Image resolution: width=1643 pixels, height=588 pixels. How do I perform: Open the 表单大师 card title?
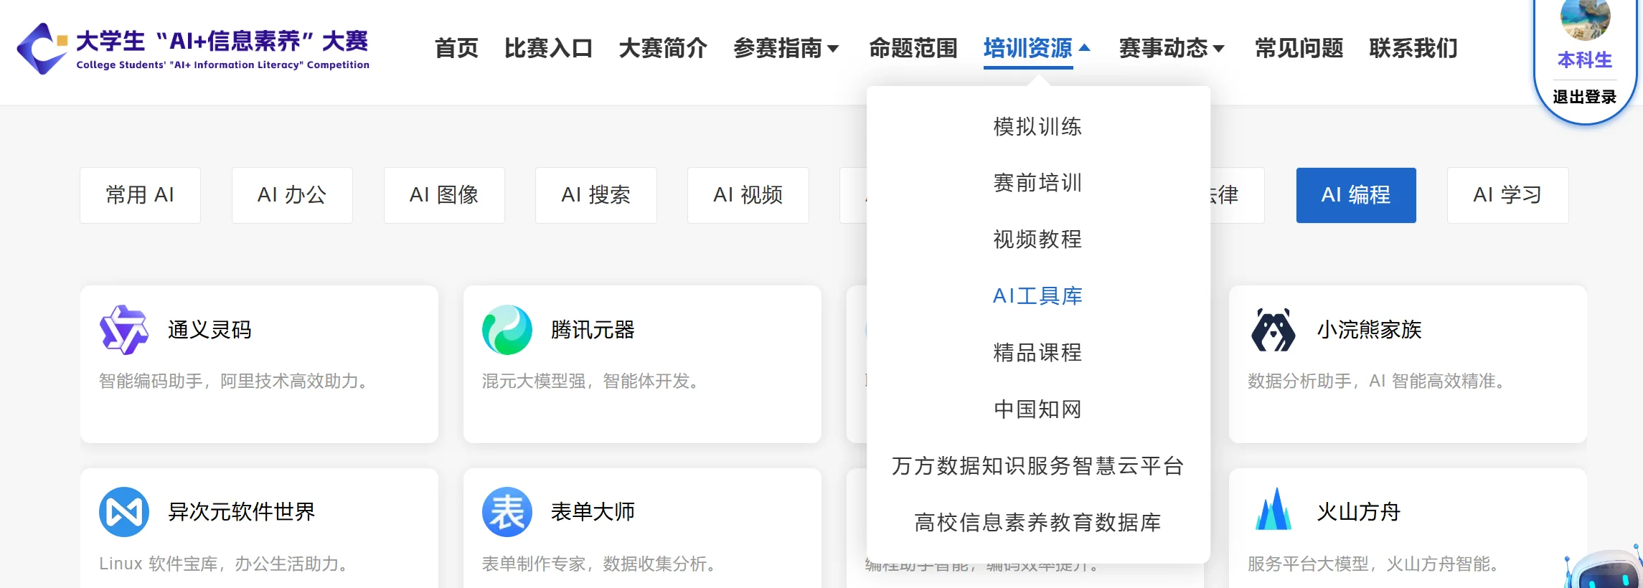point(593,512)
